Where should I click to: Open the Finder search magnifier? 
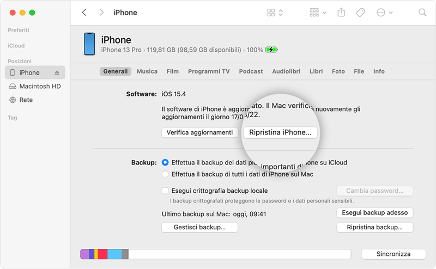422,12
